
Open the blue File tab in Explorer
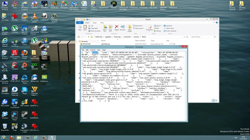click(80, 23)
